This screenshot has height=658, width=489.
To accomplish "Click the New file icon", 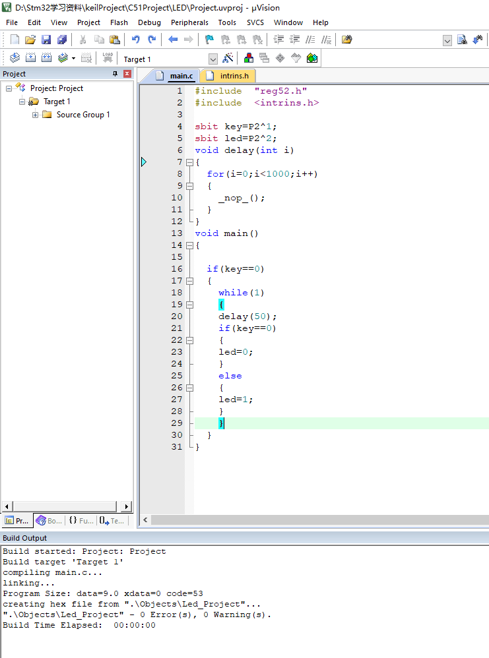I will tap(15, 40).
